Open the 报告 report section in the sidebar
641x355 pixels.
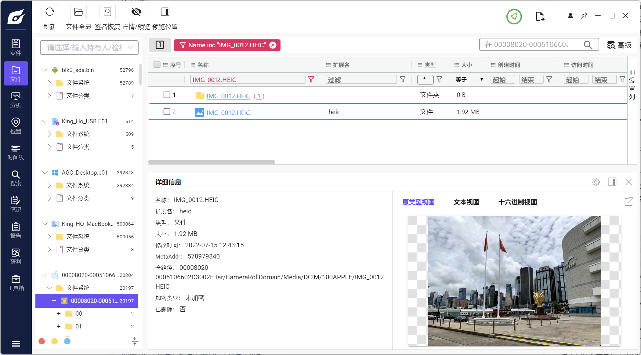pyautogui.click(x=16, y=230)
